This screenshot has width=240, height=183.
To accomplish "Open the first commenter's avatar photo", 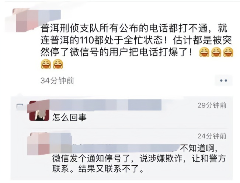I will (x=39, y=111).
